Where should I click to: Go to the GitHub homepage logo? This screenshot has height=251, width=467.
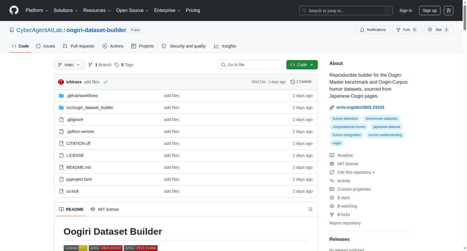(x=14, y=10)
